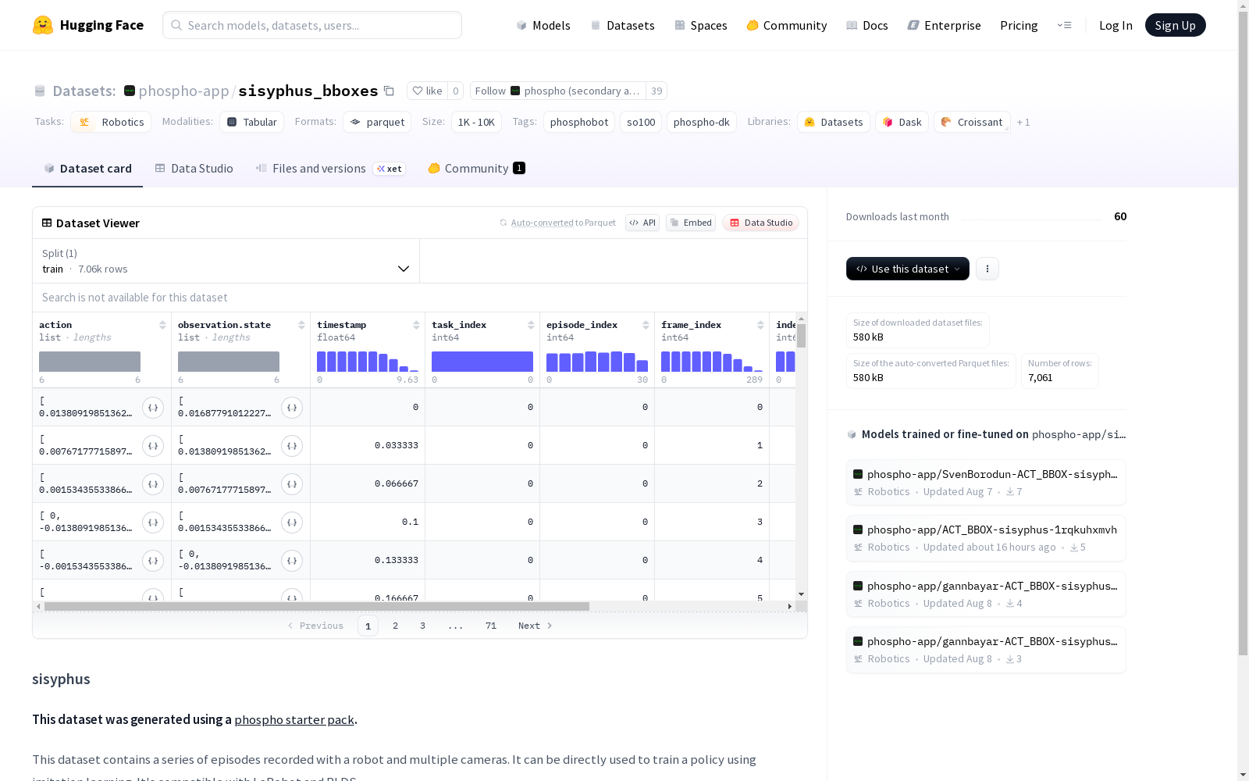Click Next page in the pagination
This screenshot has width=1249, height=781.
click(x=535, y=626)
